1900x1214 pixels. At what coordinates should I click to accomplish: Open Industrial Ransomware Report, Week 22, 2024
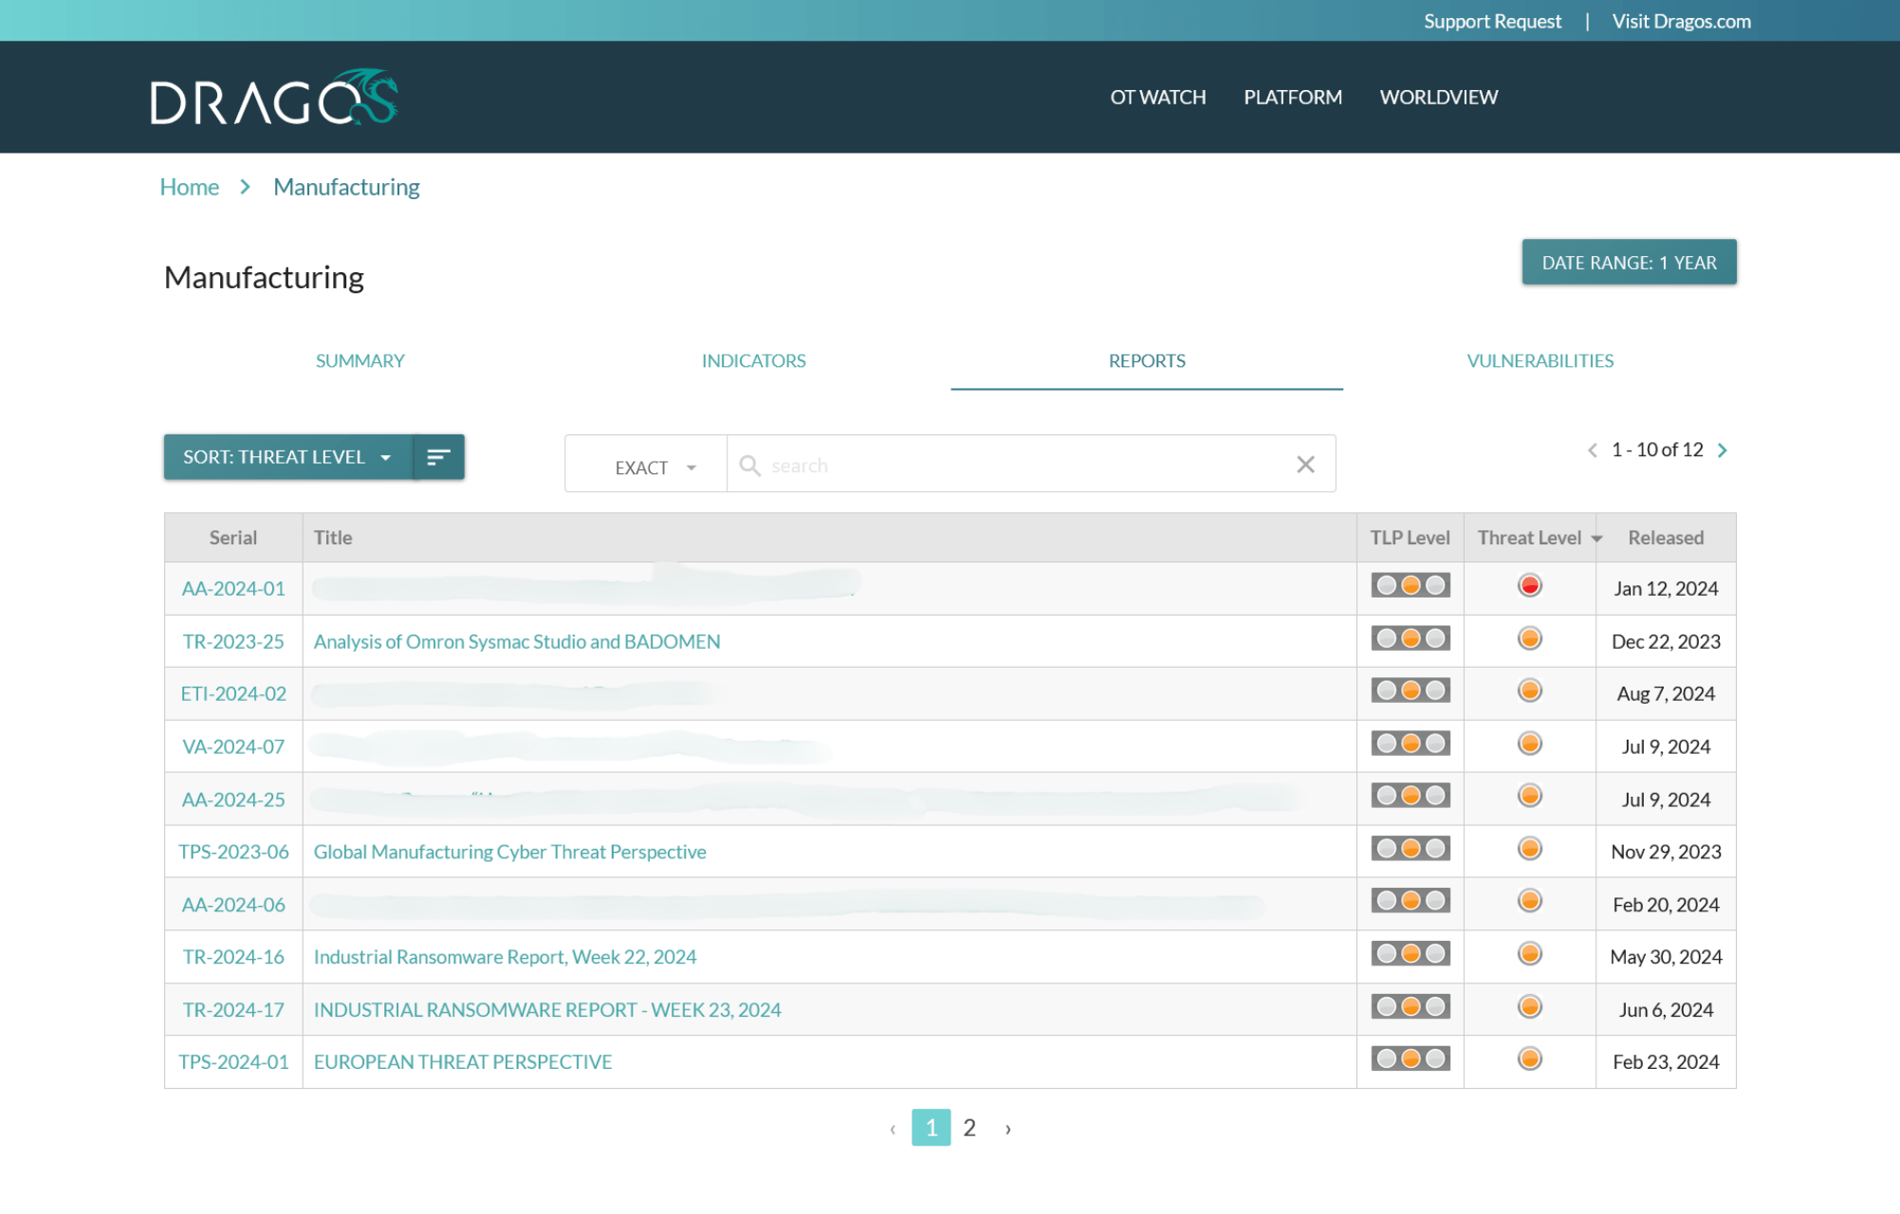(x=505, y=957)
